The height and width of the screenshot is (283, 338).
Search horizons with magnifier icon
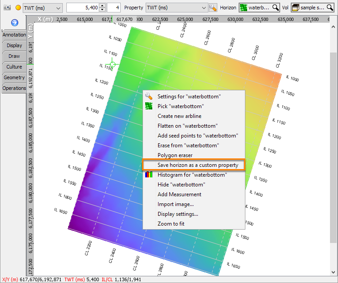click(x=275, y=8)
